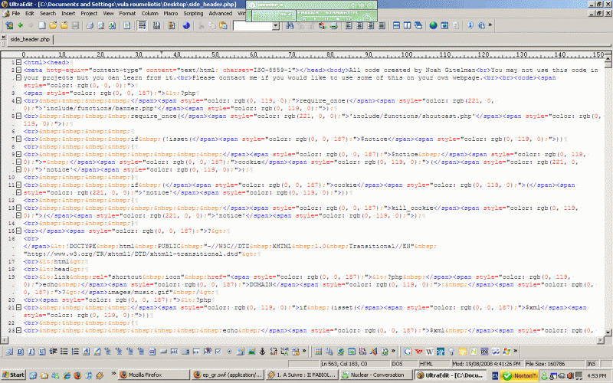Collapse code fold at line 4
Screen dimensions: 613x383
18,100
